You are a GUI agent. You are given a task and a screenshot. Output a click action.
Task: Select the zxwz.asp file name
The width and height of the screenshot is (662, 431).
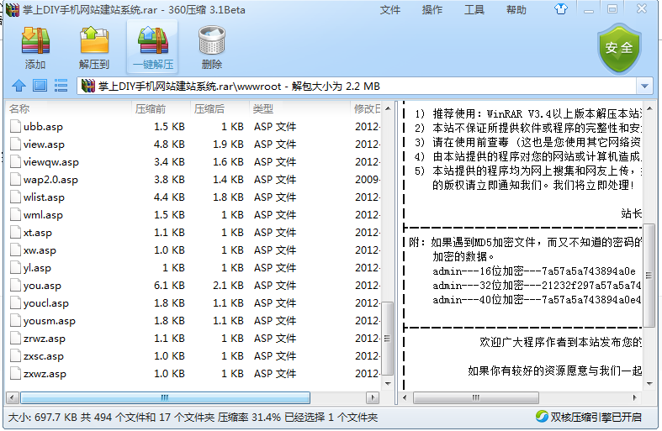(x=45, y=374)
